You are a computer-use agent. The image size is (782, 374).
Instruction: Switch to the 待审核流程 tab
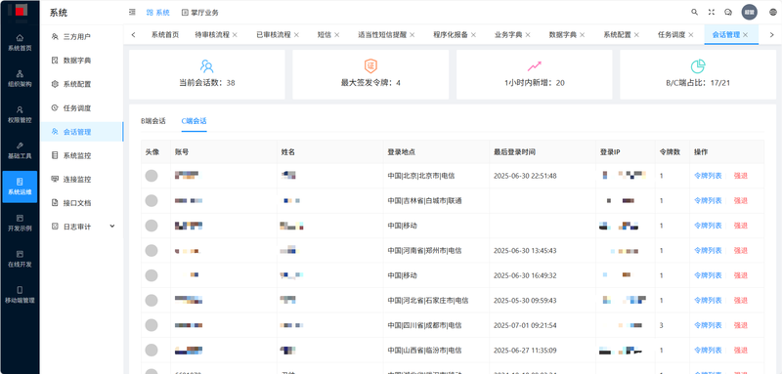click(x=212, y=35)
